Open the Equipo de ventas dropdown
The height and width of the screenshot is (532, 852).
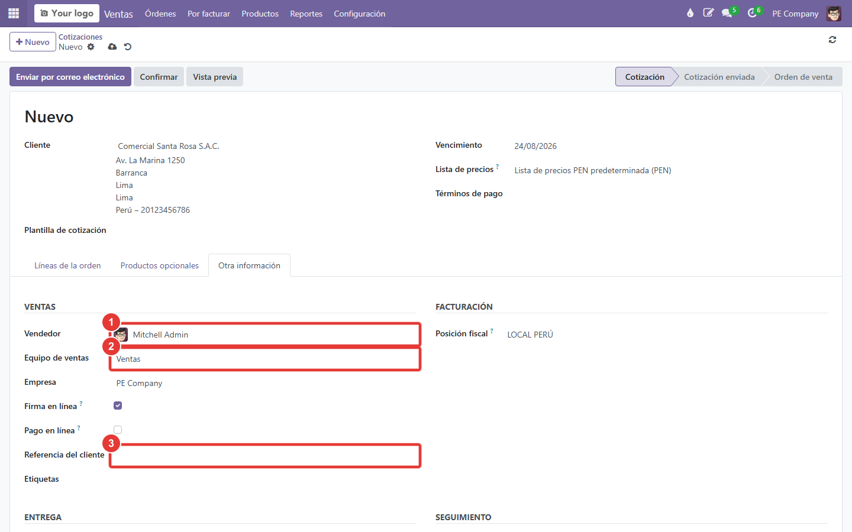tap(265, 359)
